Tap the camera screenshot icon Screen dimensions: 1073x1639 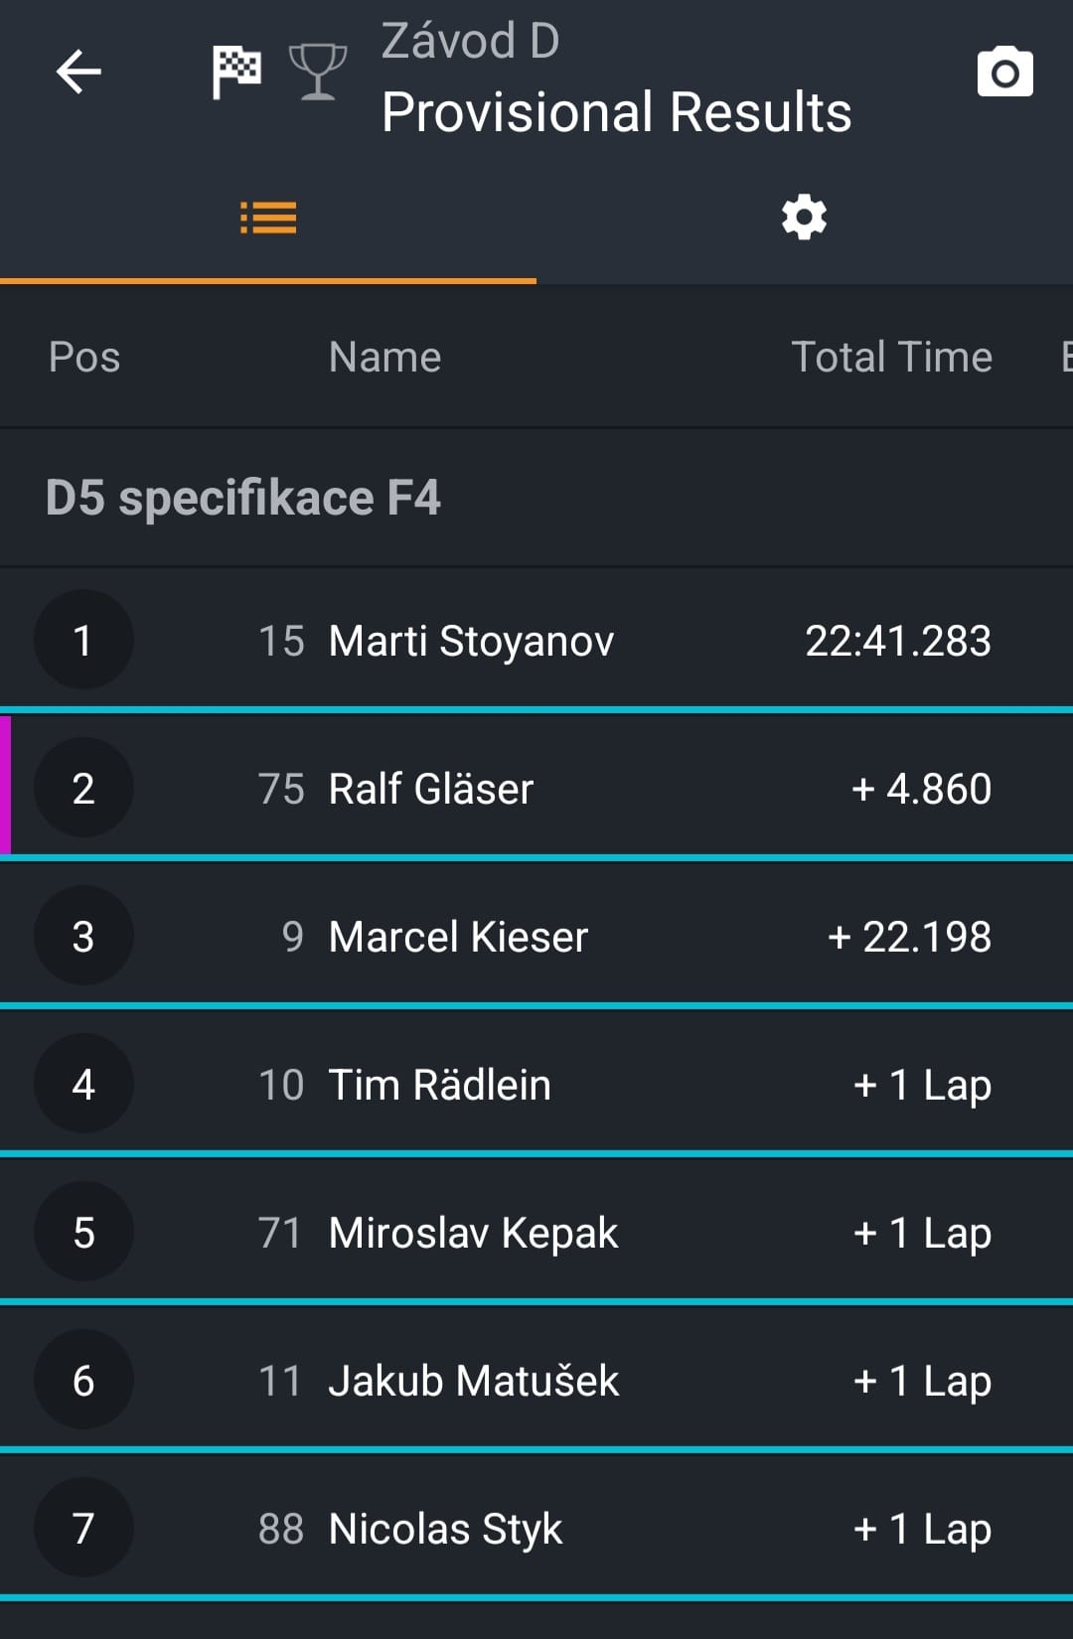1004,73
